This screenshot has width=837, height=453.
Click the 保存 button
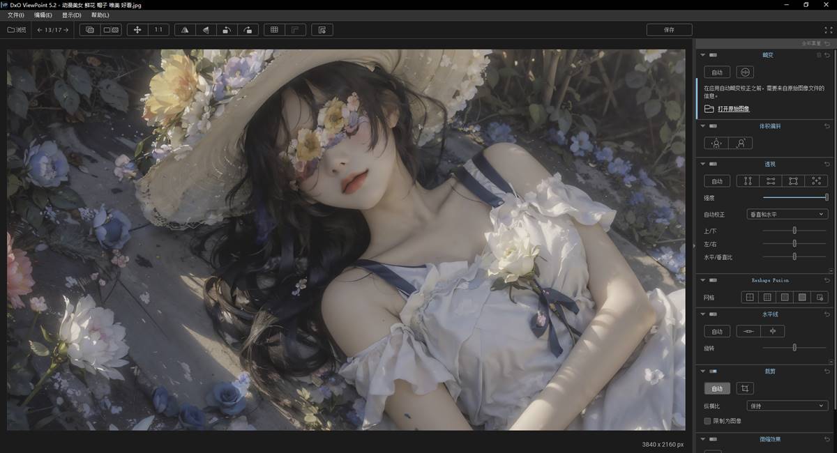pyautogui.click(x=669, y=30)
